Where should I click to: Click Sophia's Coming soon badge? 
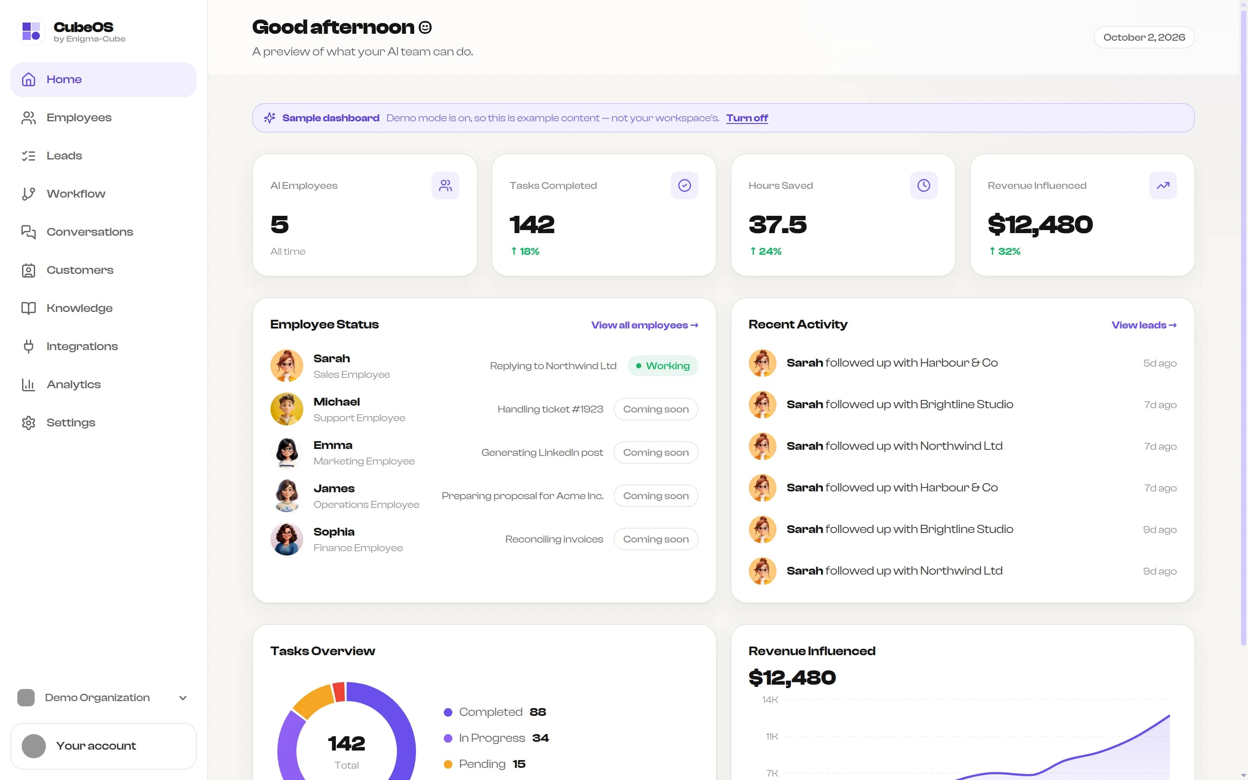656,539
